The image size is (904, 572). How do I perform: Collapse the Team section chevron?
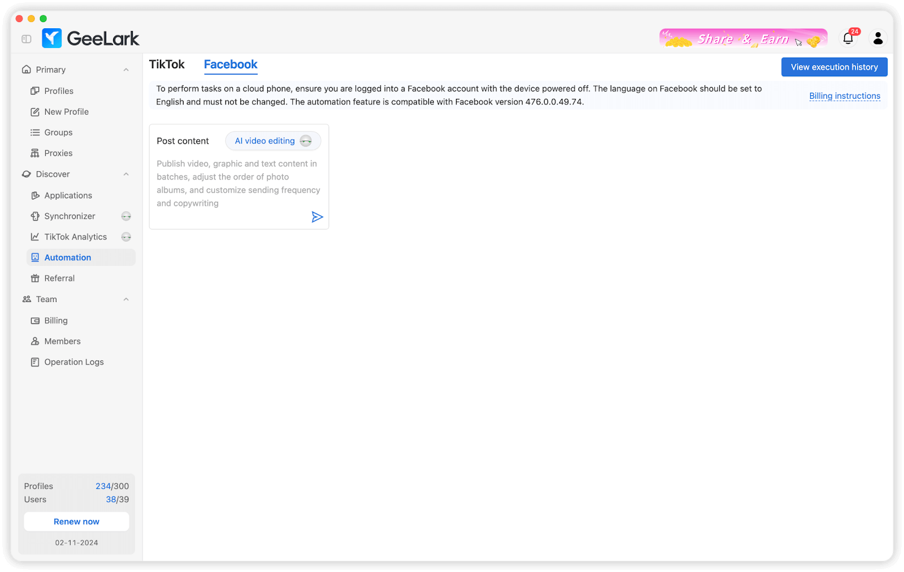pyautogui.click(x=126, y=299)
